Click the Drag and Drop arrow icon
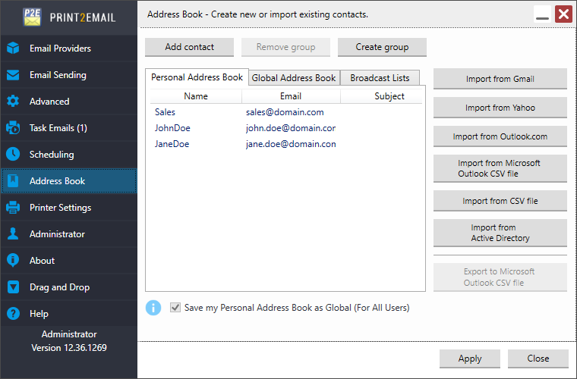The image size is (577, 379). 13,287
